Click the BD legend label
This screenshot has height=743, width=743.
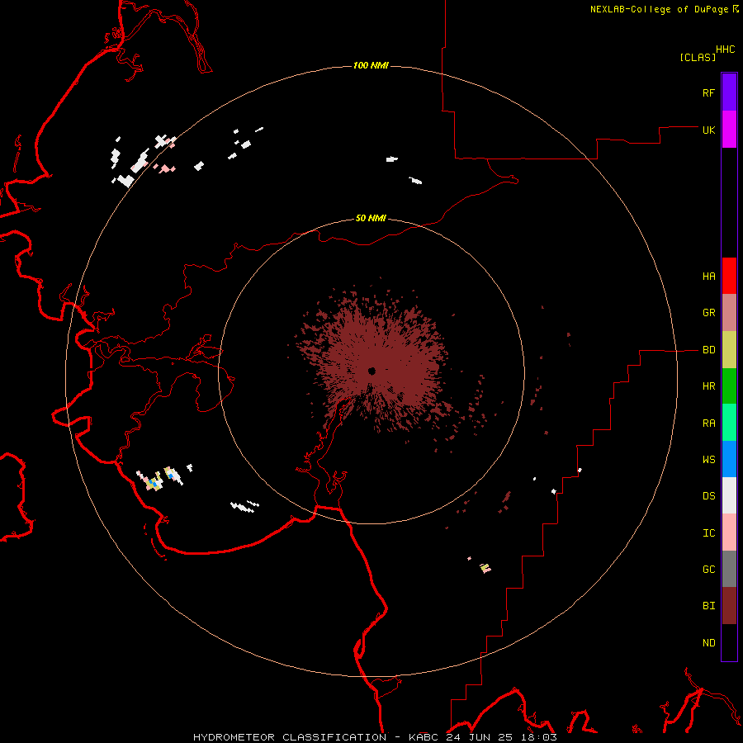point(708,350)
